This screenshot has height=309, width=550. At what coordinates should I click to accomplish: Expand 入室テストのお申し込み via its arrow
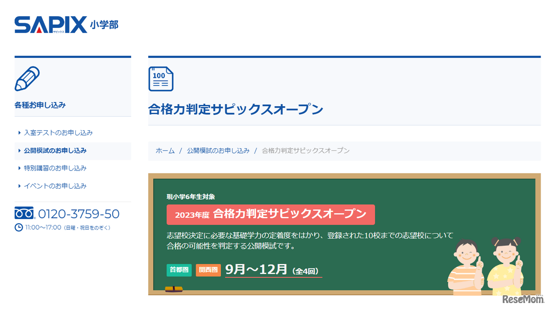[19, 133]
